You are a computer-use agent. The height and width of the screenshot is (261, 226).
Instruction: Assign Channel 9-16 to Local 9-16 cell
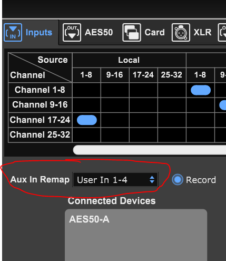coord(115,105)
